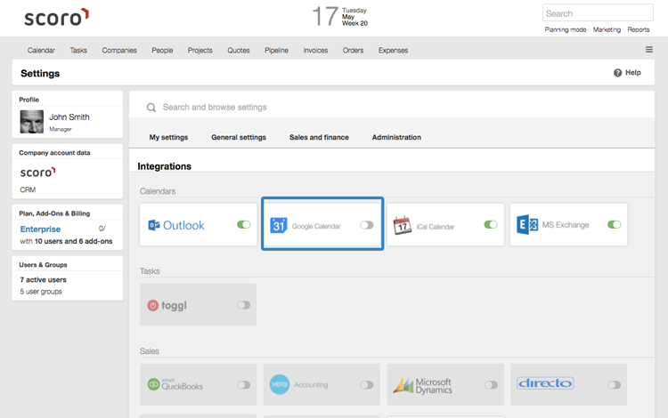Image resolution: width=668 pixels, height=418 pixels.
Task: Disable the Outlook integration toggle
Action: (x=244, y=224)
